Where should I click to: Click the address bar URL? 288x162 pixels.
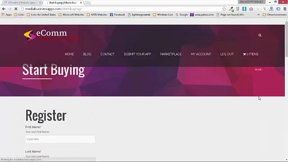53,9
